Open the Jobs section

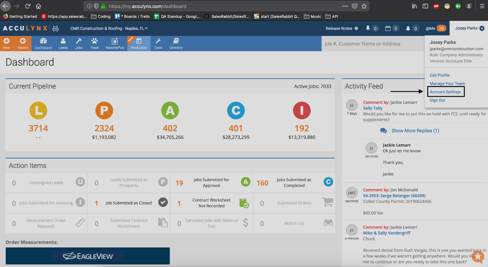click(79, 43)
